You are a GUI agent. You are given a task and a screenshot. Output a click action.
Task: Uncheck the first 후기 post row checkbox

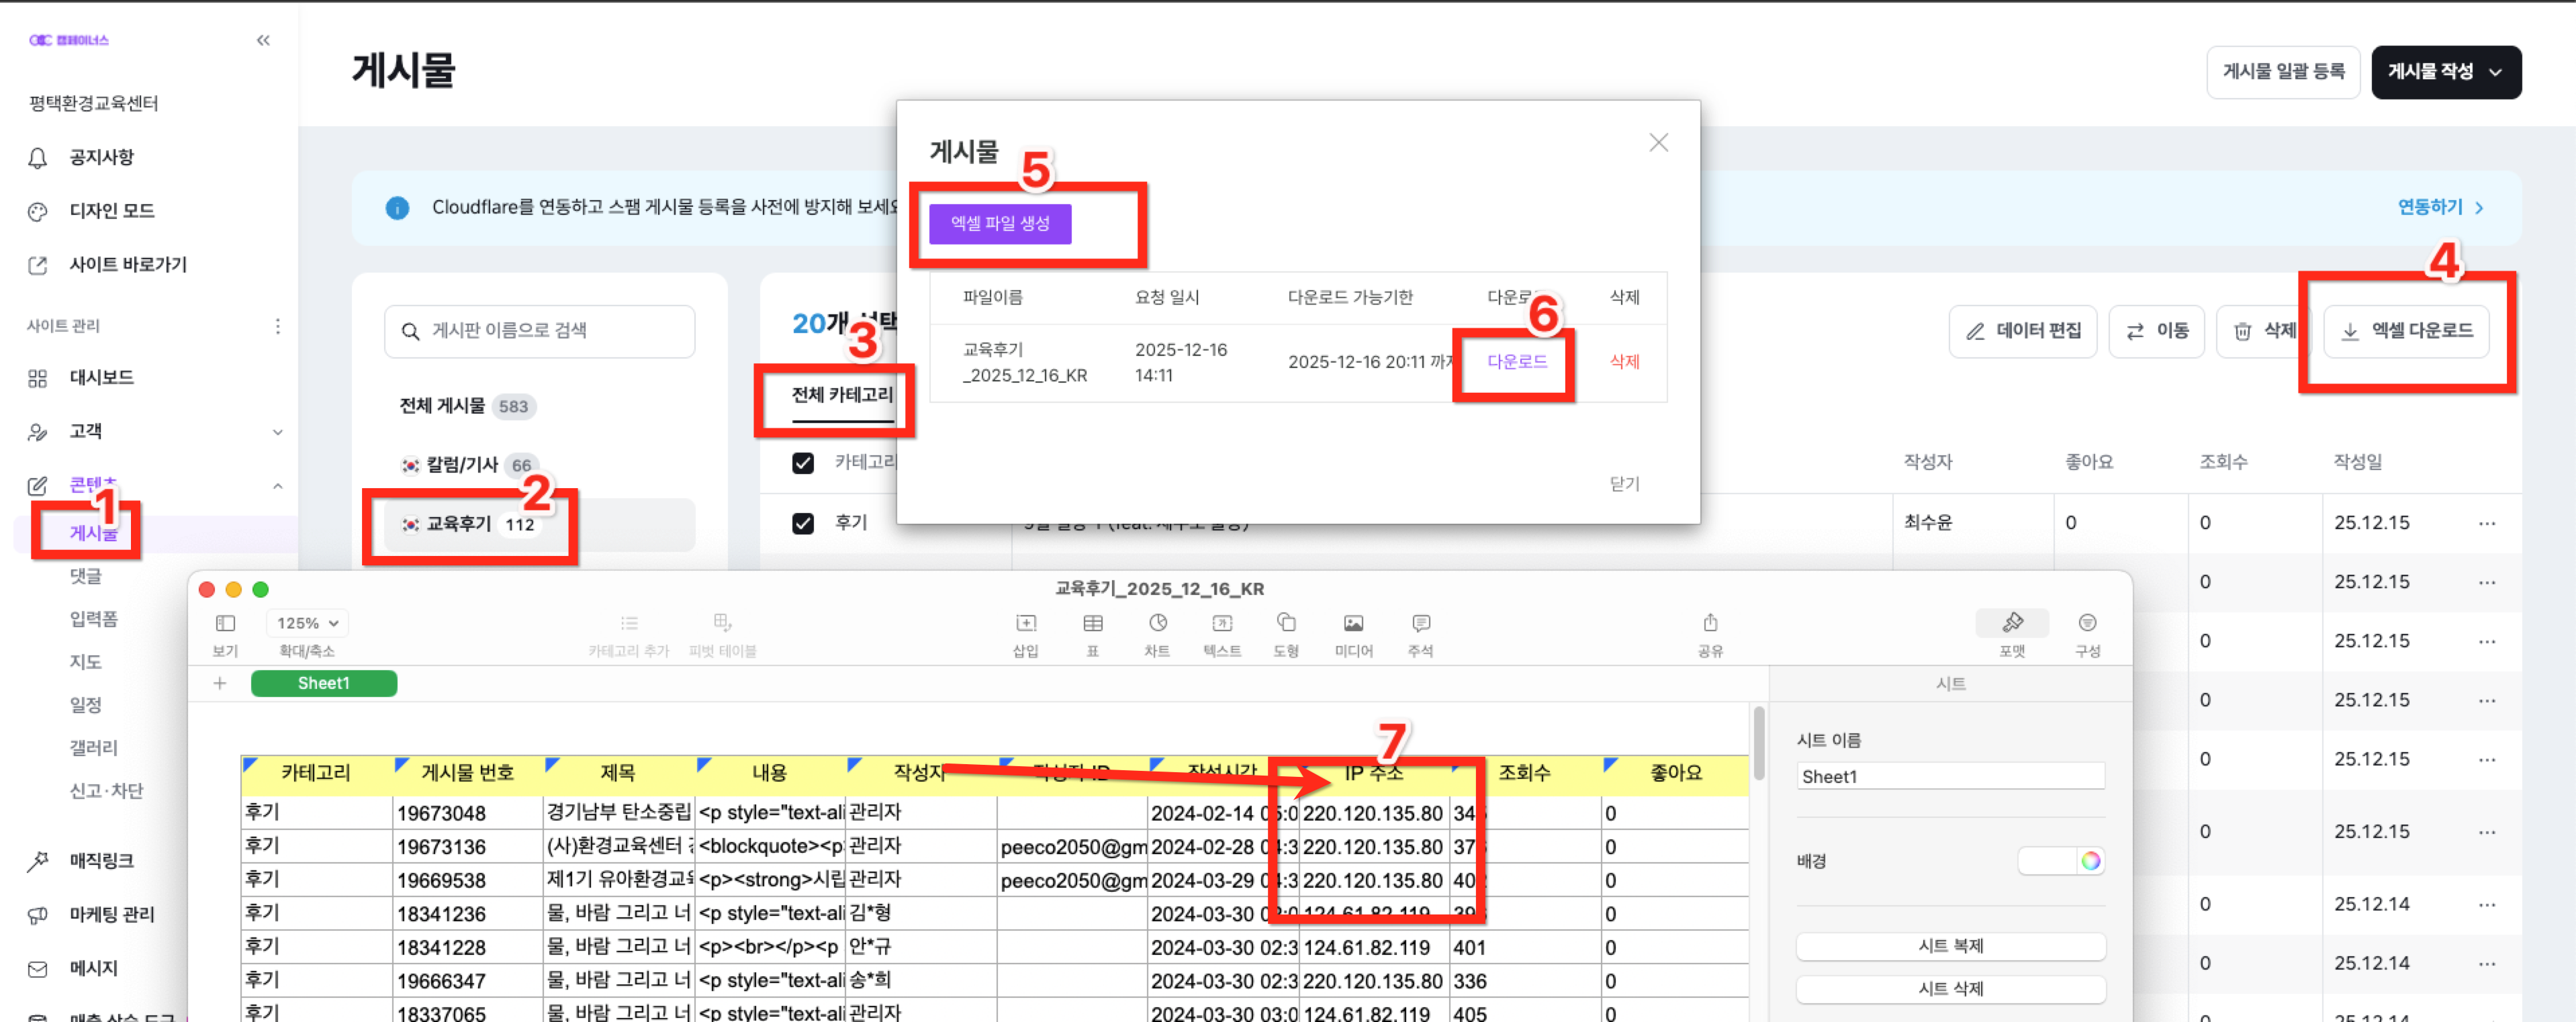802,523
